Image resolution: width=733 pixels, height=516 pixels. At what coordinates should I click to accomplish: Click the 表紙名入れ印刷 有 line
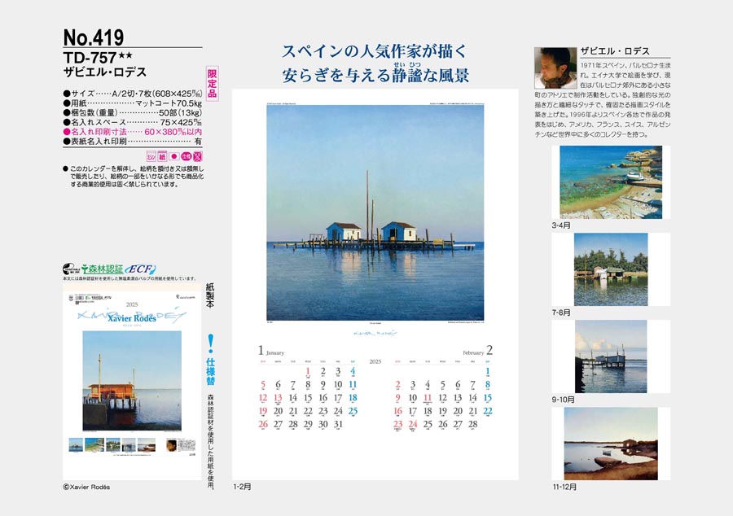coord(132,141)
